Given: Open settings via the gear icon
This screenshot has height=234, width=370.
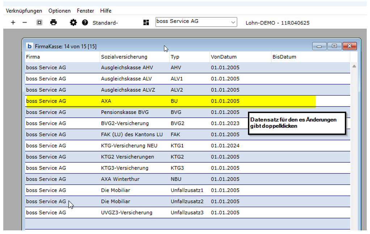Looking at the screenshot, I should pos(73,22).
